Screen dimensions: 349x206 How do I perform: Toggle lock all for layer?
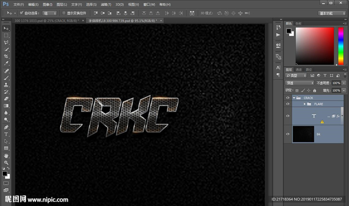click(x=315, y=90)
